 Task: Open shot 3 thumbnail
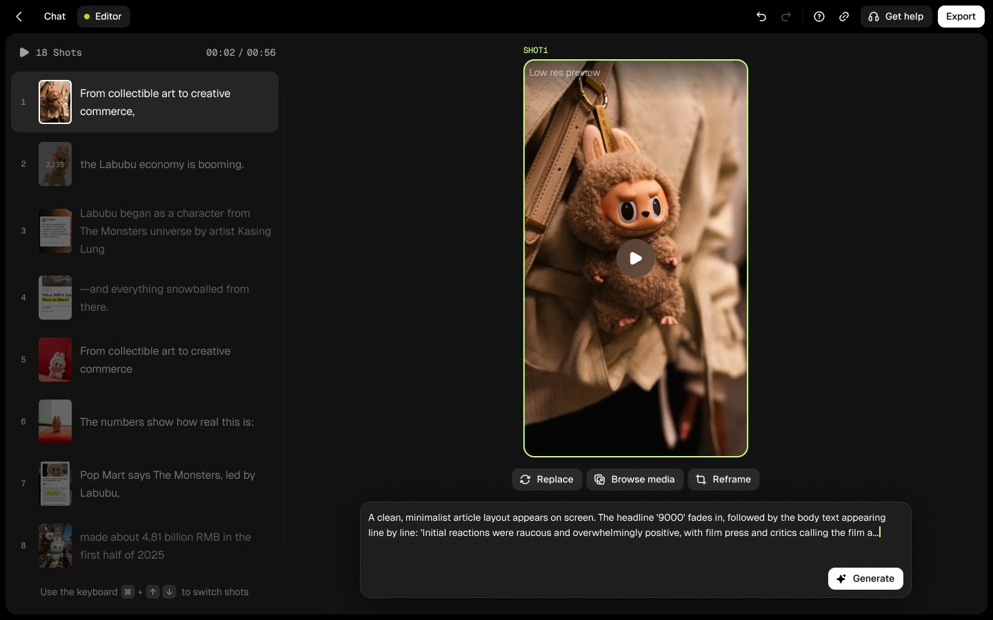[55, 231]
